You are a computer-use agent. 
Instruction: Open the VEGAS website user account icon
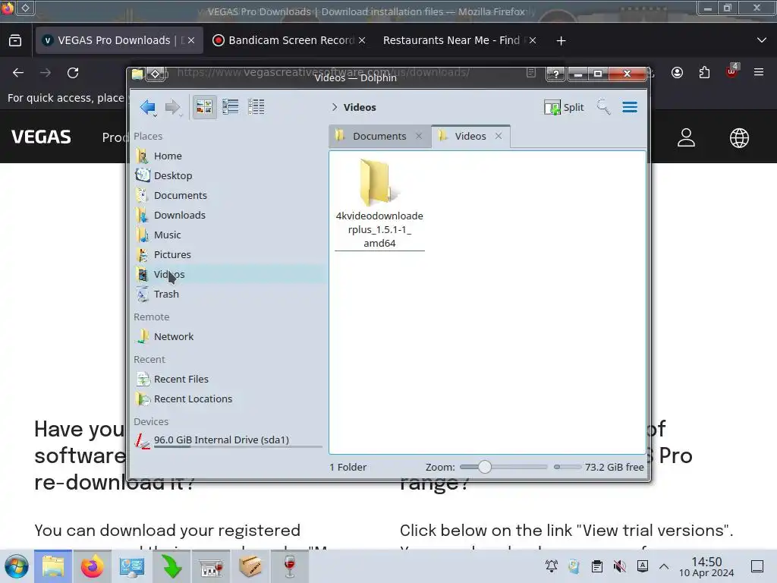point(686,137)
